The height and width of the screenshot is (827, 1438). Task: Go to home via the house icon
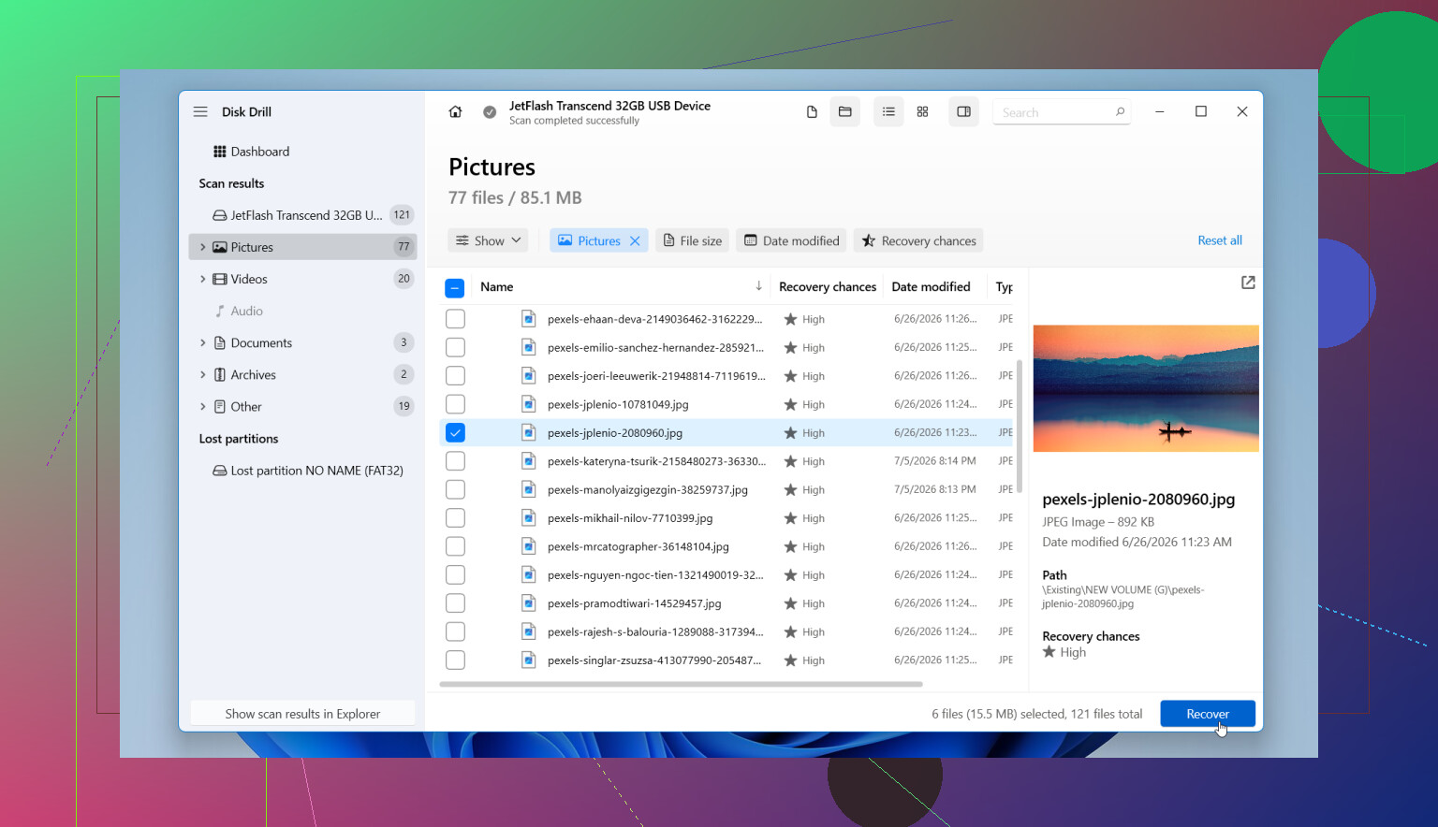455,111
